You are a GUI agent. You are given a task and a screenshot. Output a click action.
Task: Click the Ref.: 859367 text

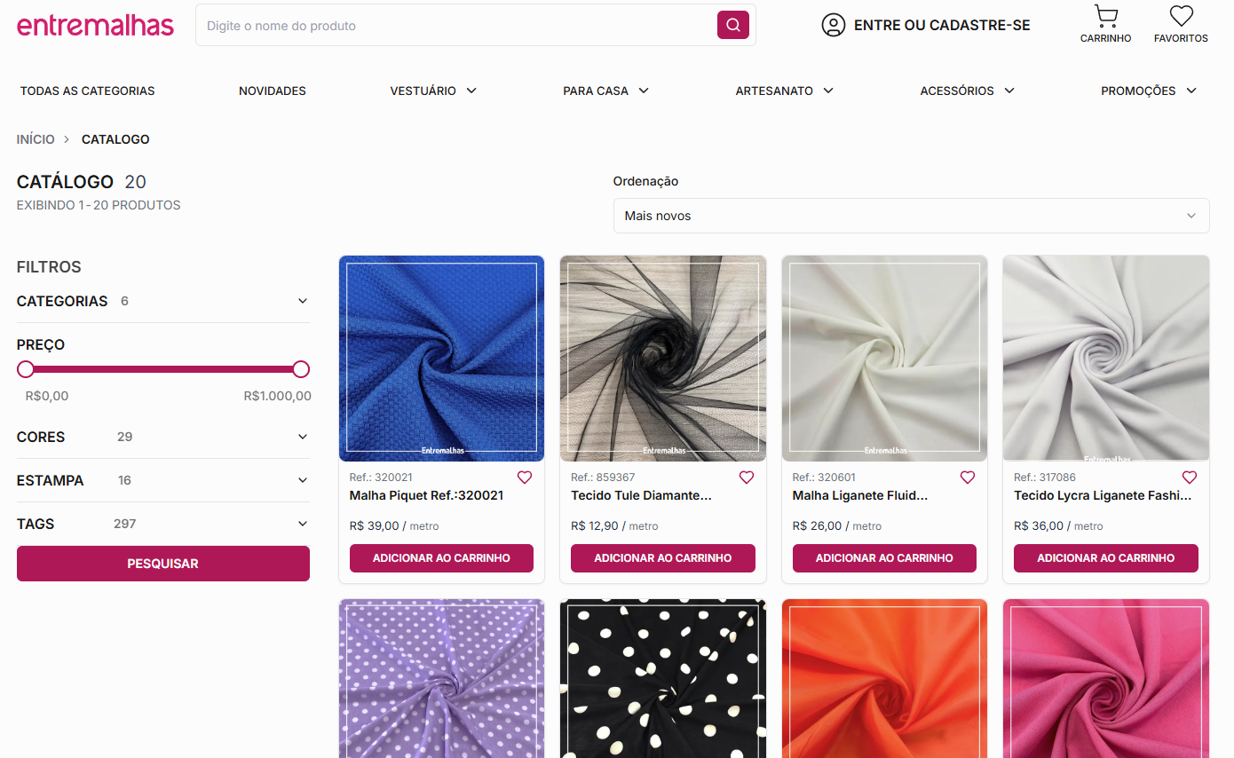tap(603, 477)
